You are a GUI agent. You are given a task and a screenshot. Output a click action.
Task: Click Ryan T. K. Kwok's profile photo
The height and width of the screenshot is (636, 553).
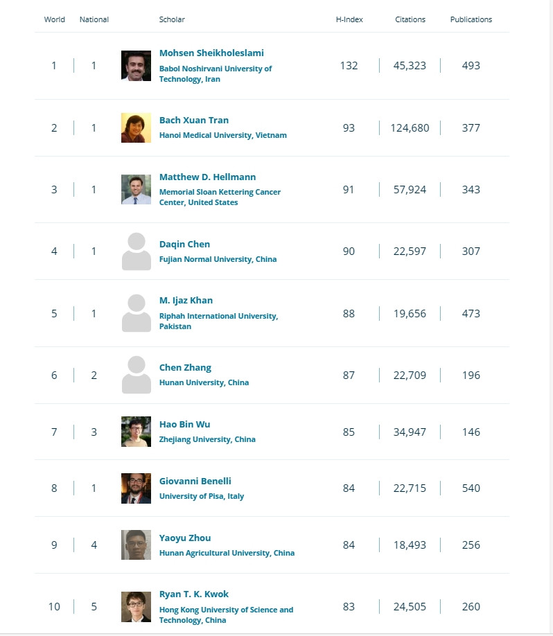pyautogui.click(x=136, y=607)
